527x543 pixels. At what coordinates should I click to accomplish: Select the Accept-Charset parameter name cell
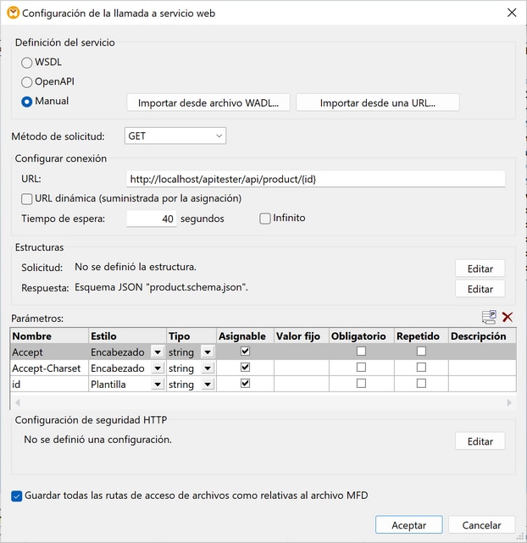pyautogui.click(x=49, y=368)
